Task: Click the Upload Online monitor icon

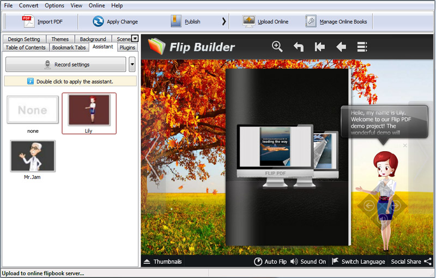Action: (249, 21)
